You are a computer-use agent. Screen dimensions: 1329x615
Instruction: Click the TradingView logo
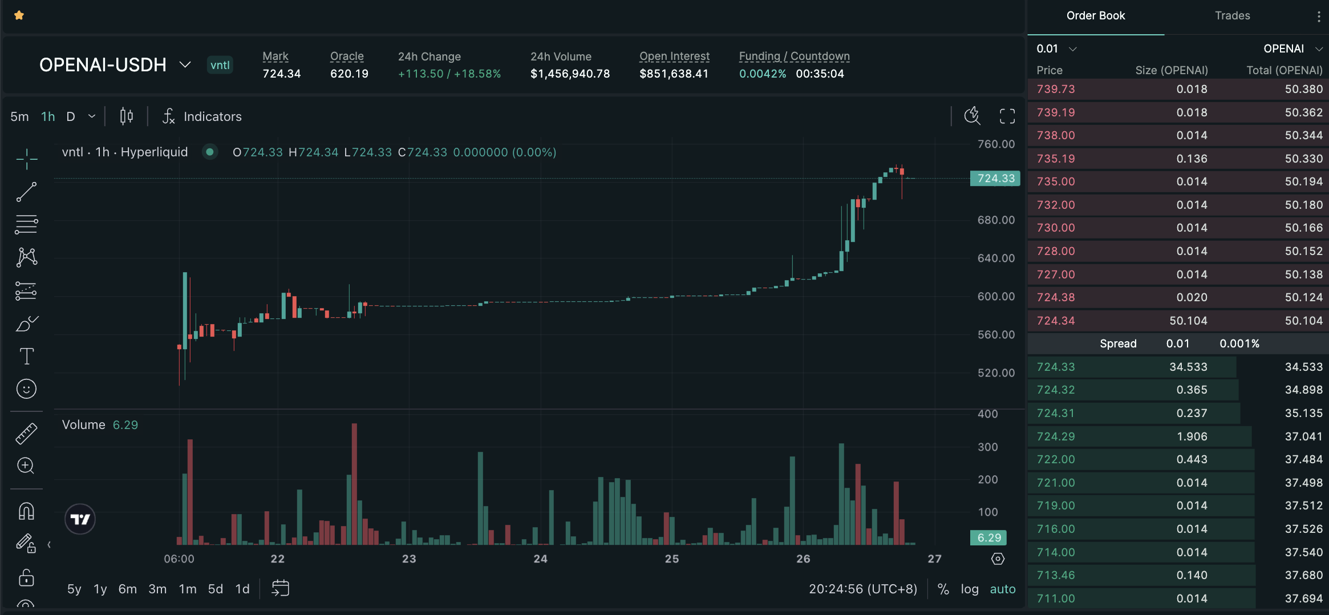coord(80,519)
